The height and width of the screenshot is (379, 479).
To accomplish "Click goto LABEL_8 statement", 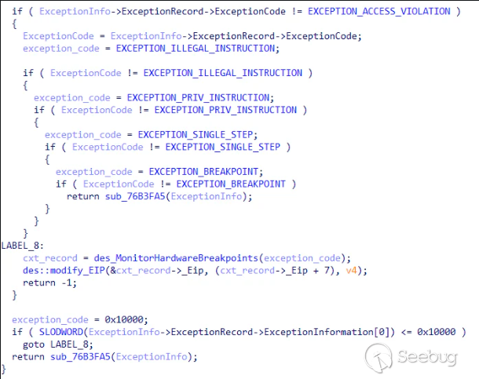I will tap(58, 344).
